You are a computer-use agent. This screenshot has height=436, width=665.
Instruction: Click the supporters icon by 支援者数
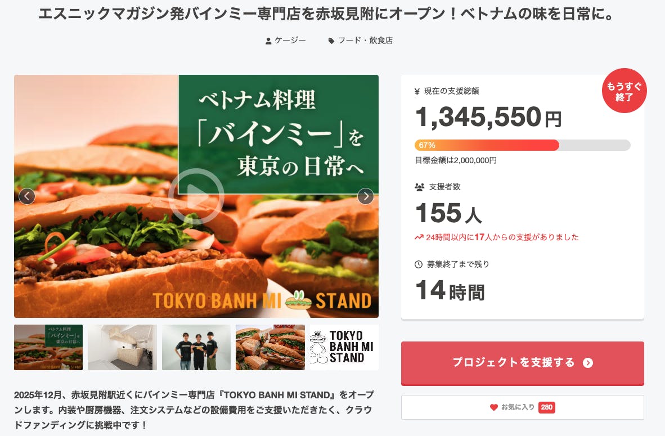point(419,187)
